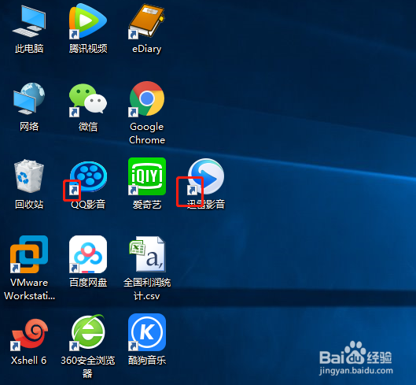Select the 此电脑 desktop icon
The width and height of the screenshot is (416, 385).
pos(29,21)
